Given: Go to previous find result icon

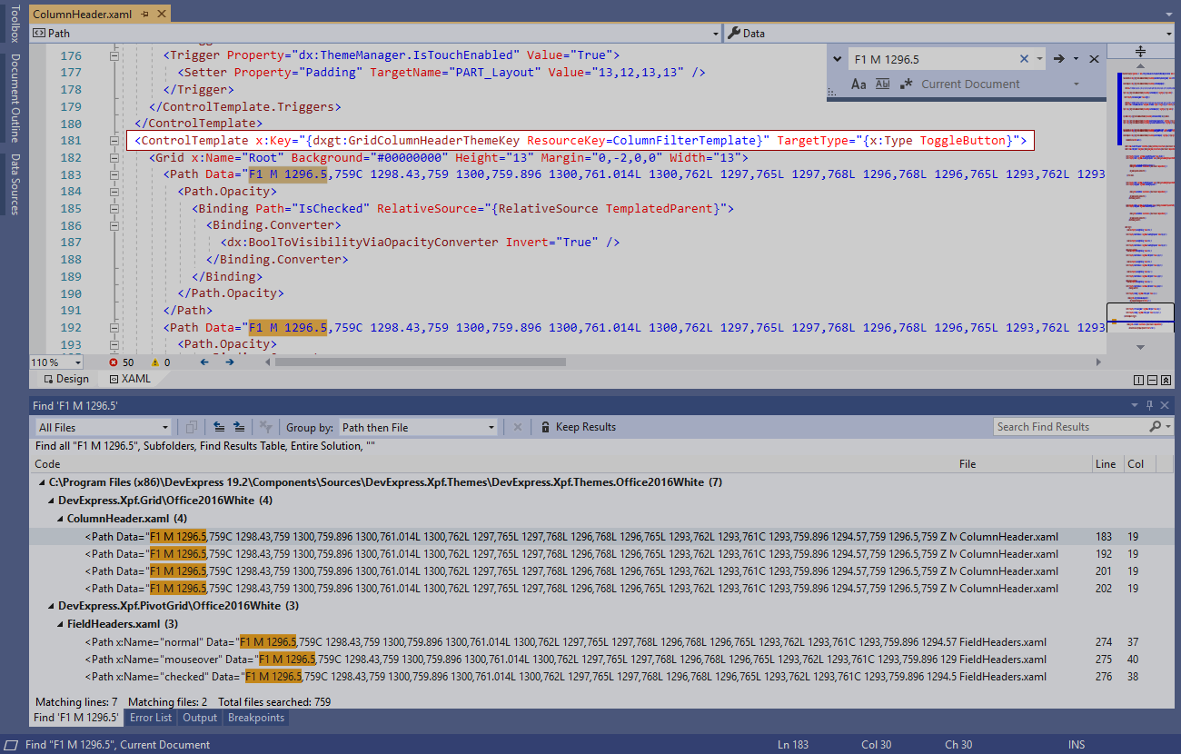Looking at the screenshot, I should pyautogui.click(x=219, y=427).
